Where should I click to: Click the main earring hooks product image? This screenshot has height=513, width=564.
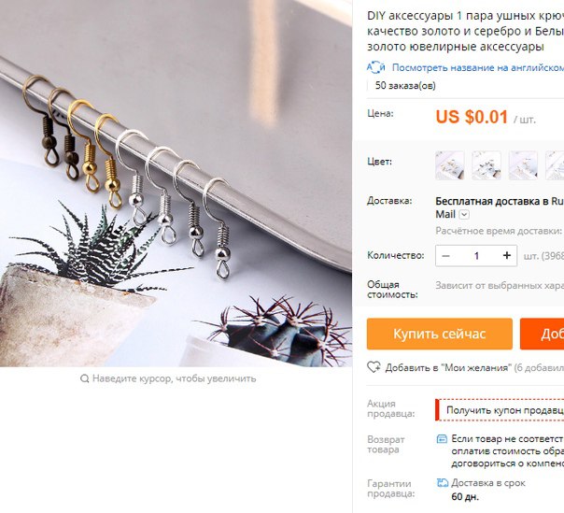(x=176, y=183)
